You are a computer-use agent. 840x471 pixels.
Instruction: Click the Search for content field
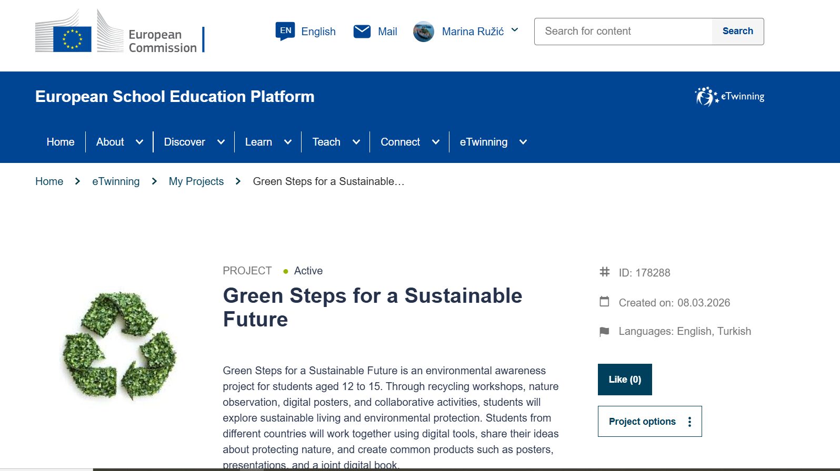click(x=623, y=32)
